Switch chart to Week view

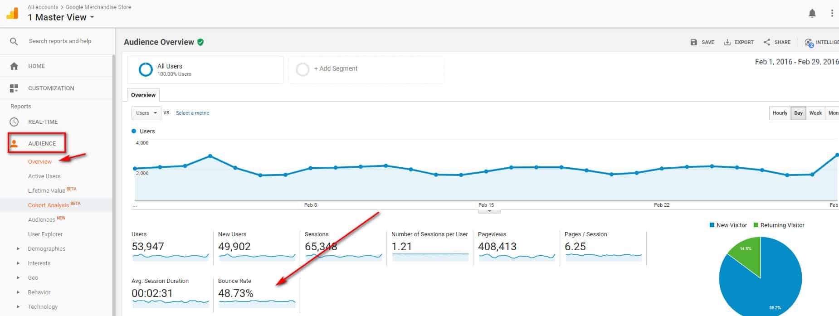(815, 113)
